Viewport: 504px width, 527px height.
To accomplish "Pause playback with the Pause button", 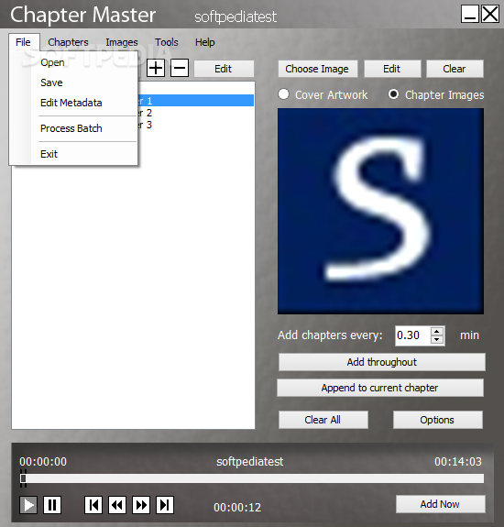I will (52, 505).
